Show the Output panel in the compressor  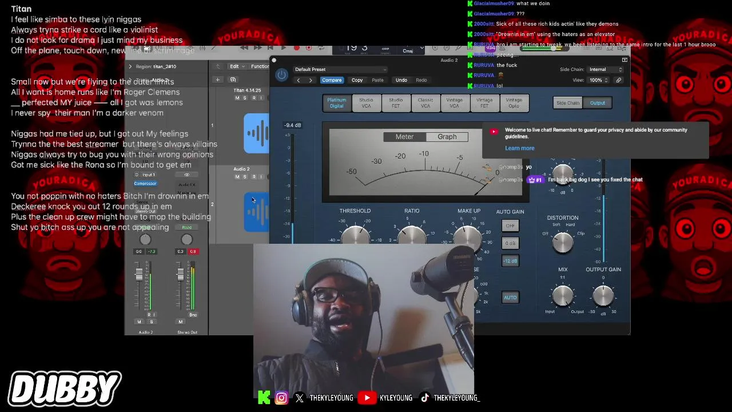[x=598, y=103]
